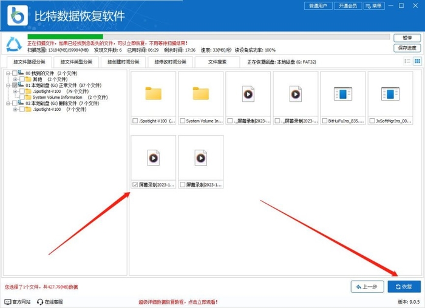425x308 pixels.
Task: Uncheck the selected 屏幕录制2023 video checkbox
Action: (x=135, y=184)
